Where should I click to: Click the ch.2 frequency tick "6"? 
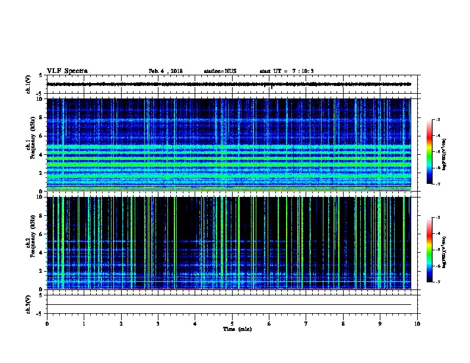point(42,234)
